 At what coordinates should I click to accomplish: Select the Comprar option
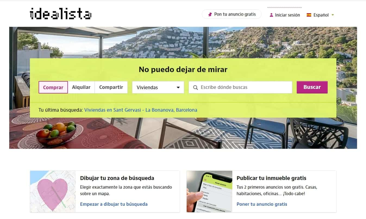click(53, 87)
